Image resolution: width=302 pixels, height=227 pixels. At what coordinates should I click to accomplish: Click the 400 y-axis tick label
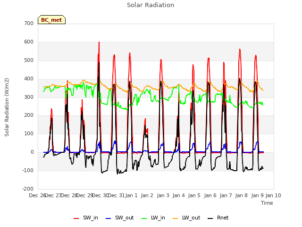click(x=29, y=79)
